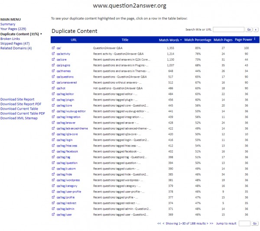The height and width of the screenshot is (231, 260).
Task: Click external link icon beside qa/plugins
Action: [53, 65]
